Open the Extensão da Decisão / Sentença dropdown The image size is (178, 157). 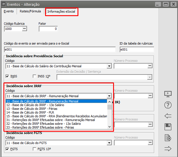(150, 77)
